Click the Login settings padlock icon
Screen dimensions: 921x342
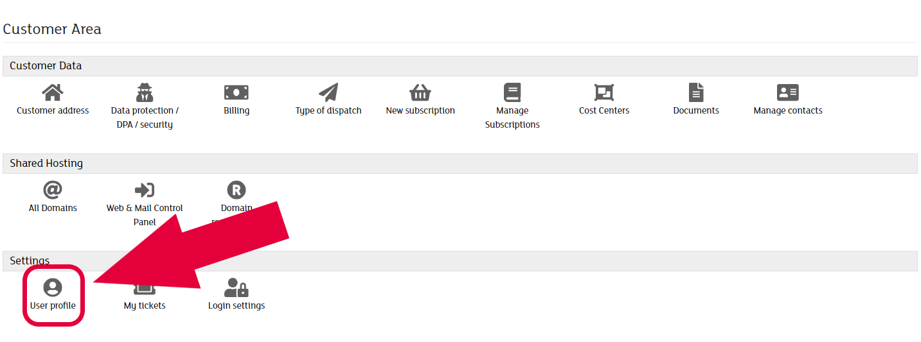[237, 287]
